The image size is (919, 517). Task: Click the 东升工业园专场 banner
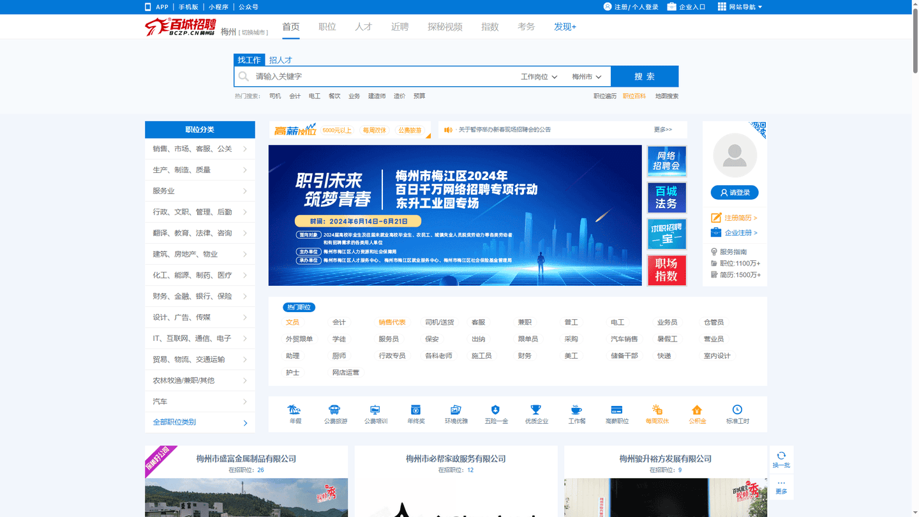pos(455,215)
